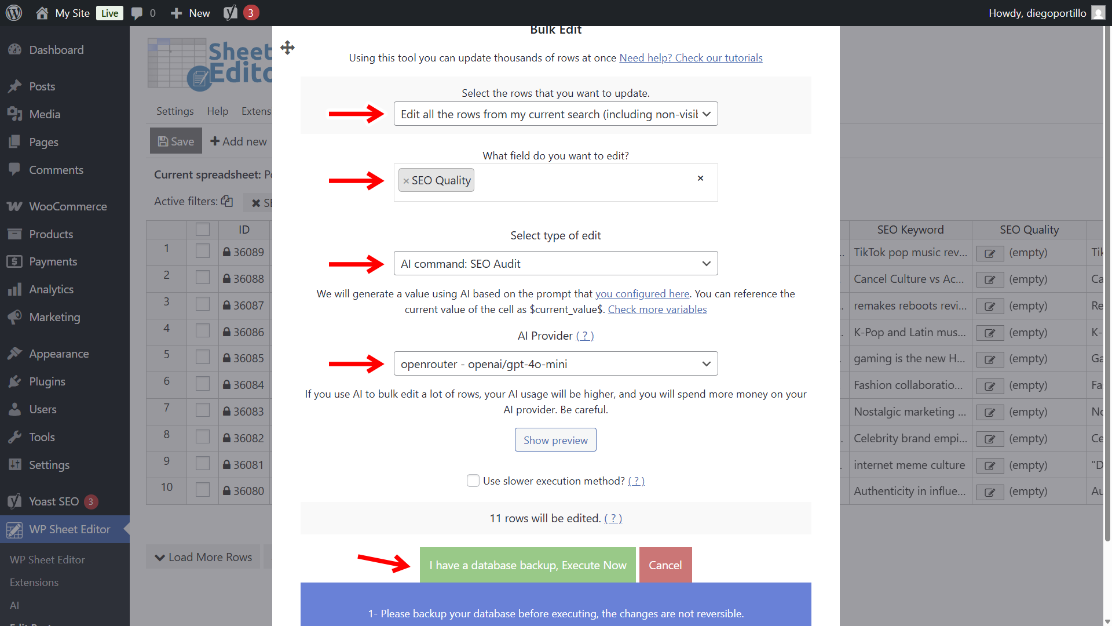1112x626 pixels.
Task: Click the move handle of the Bulk Edit dialog
Action: coord(287,48)
